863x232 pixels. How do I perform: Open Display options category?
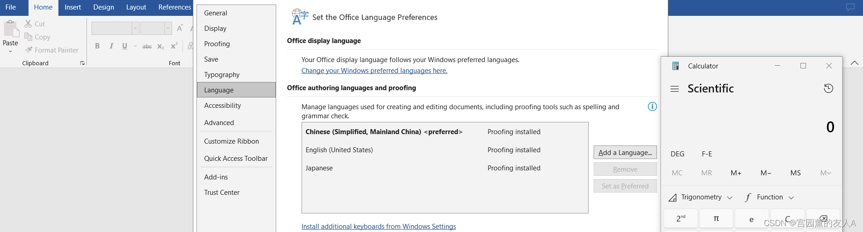[x=236, y=29]
